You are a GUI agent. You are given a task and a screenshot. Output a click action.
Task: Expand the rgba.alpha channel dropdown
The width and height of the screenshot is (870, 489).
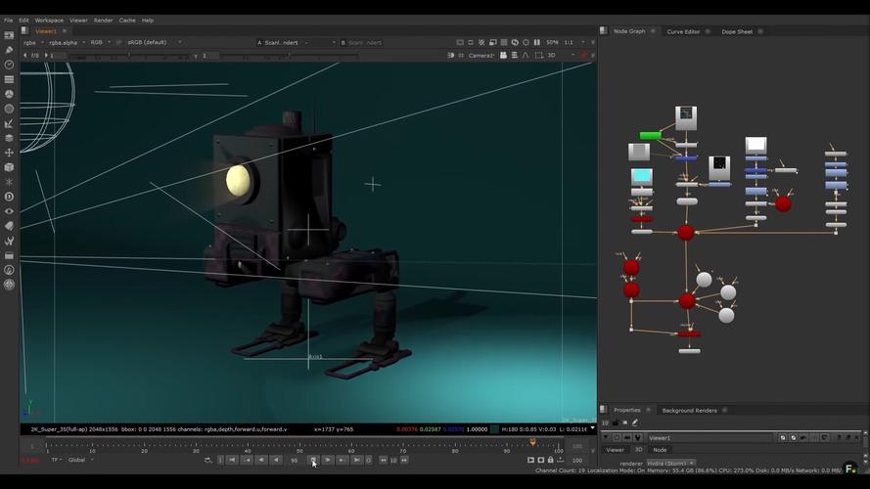(x=68, y=42)
